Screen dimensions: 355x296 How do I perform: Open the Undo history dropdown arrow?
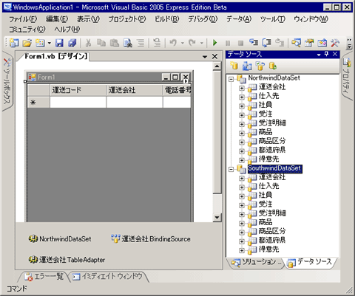click(183, 43)
